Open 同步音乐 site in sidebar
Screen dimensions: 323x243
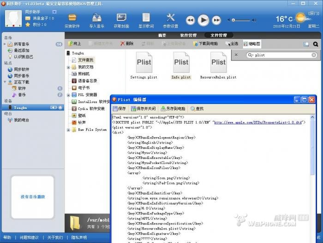(21, 76)
